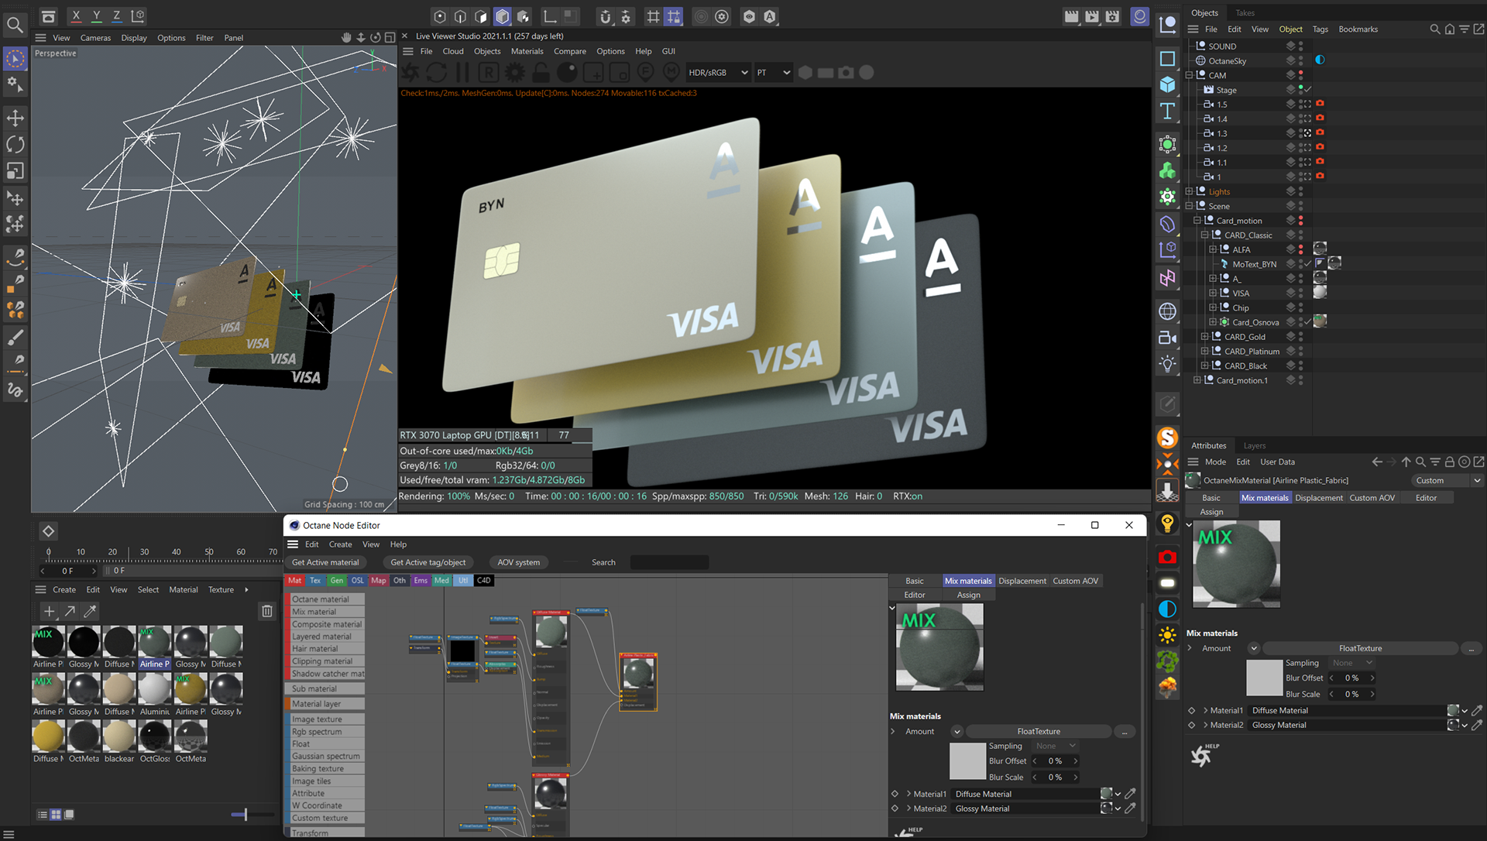
Task: Switch to the Layers tab in Attributes
Action: pos(1254,445)
